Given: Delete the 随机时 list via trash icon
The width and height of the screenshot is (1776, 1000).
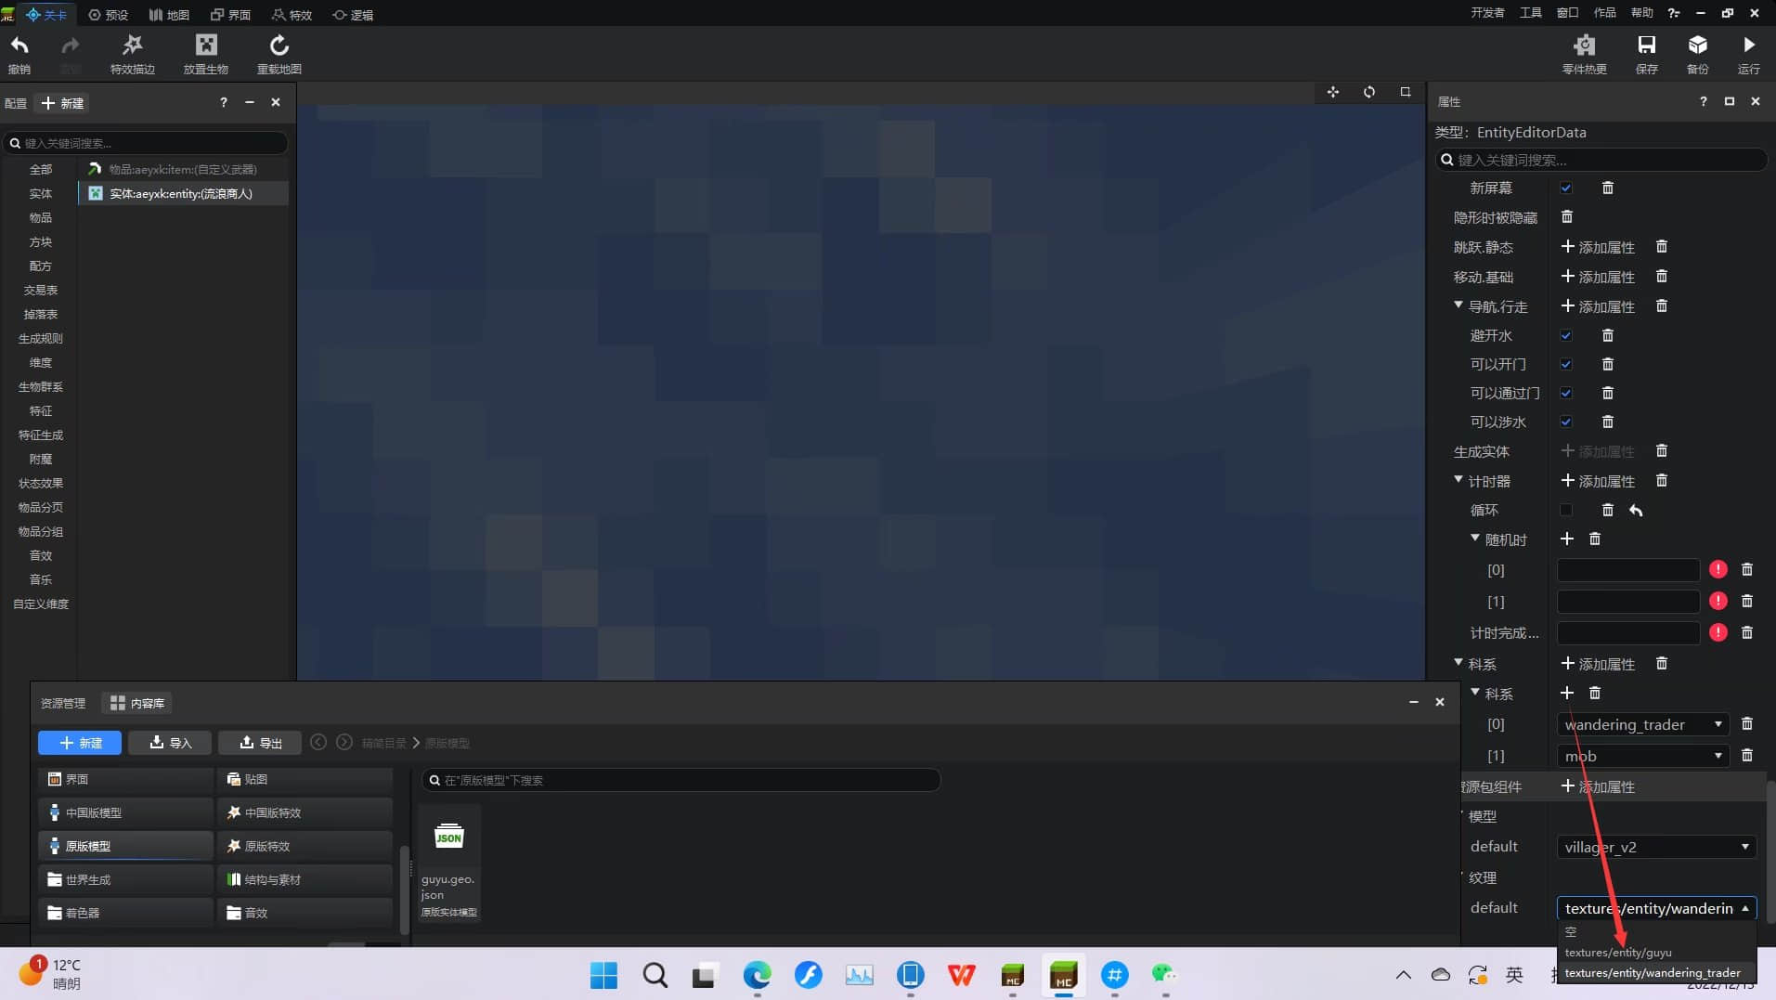Looking at the screenshot, I should (1595, 539).
